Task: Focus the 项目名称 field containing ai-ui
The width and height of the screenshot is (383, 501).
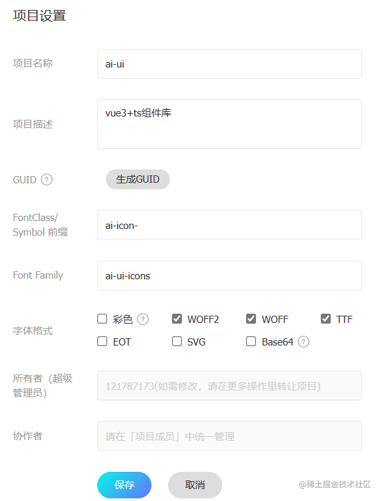Action: pyautogui.click(x=230, y=64)
